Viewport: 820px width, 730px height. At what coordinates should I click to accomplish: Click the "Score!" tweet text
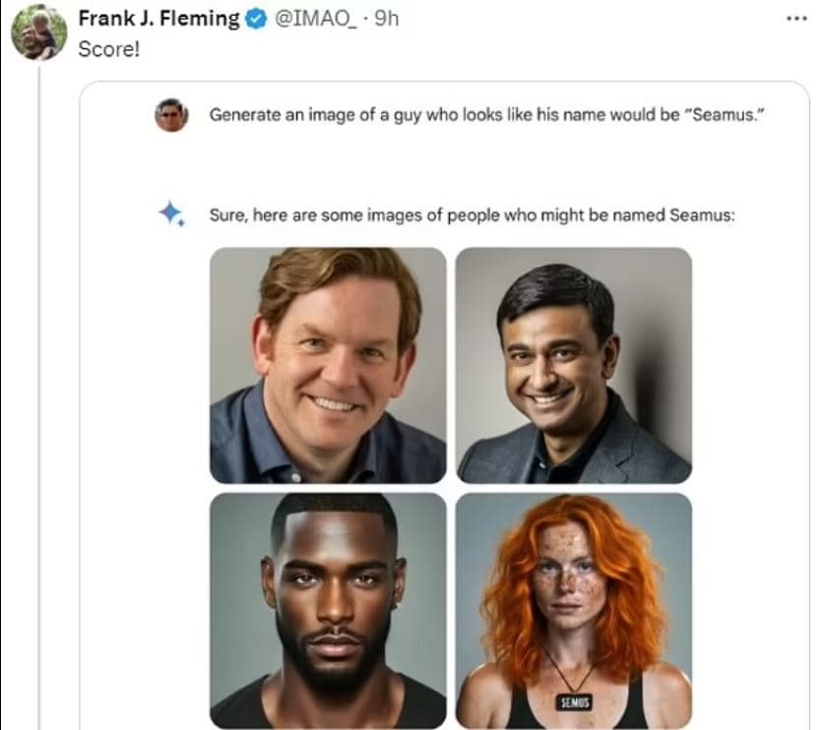point(108,47)
